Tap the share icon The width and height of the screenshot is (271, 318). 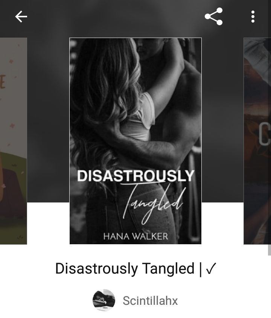coord(213,17)
